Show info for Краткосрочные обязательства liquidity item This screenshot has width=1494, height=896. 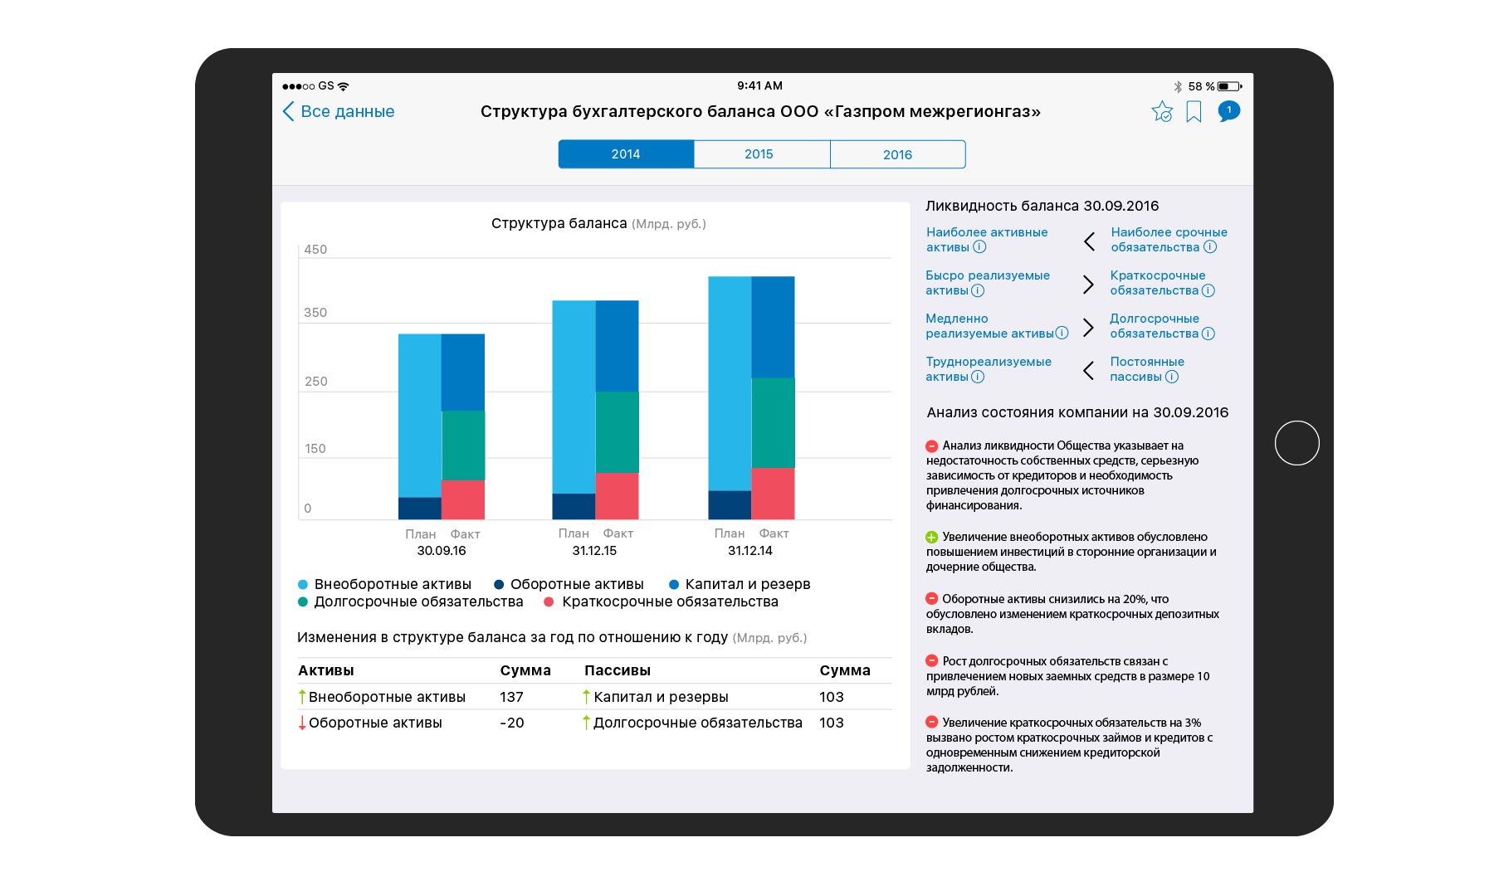(x=1208, y=290)
